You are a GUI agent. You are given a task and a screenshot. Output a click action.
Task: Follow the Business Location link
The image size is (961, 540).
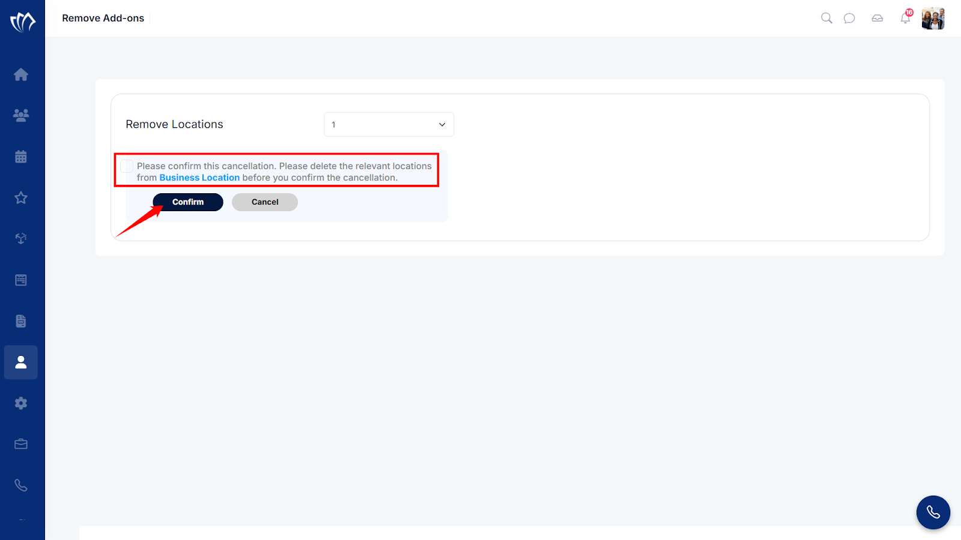(x=199, y=178)
